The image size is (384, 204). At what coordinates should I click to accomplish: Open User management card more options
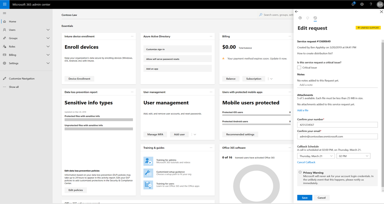[x=211, y=92]
